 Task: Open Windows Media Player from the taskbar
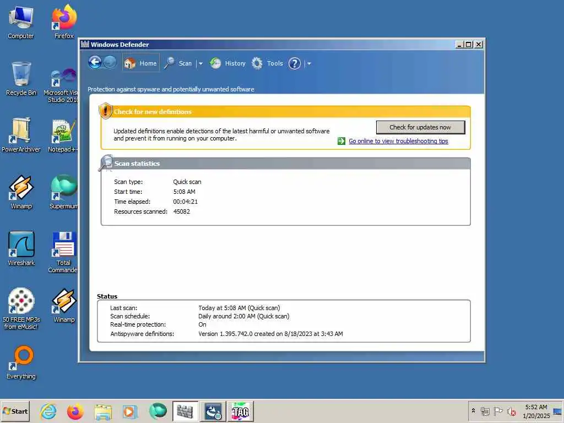click(130, 411)
